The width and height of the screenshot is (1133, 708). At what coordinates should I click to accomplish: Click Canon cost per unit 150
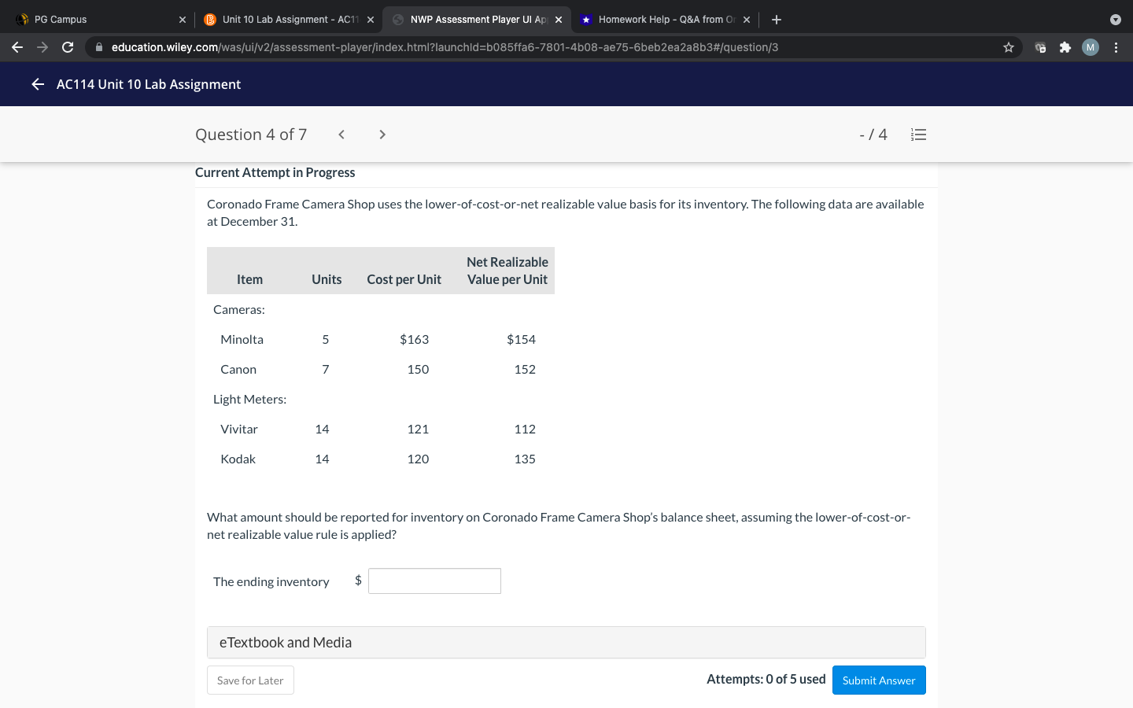[x=418, y=369]
